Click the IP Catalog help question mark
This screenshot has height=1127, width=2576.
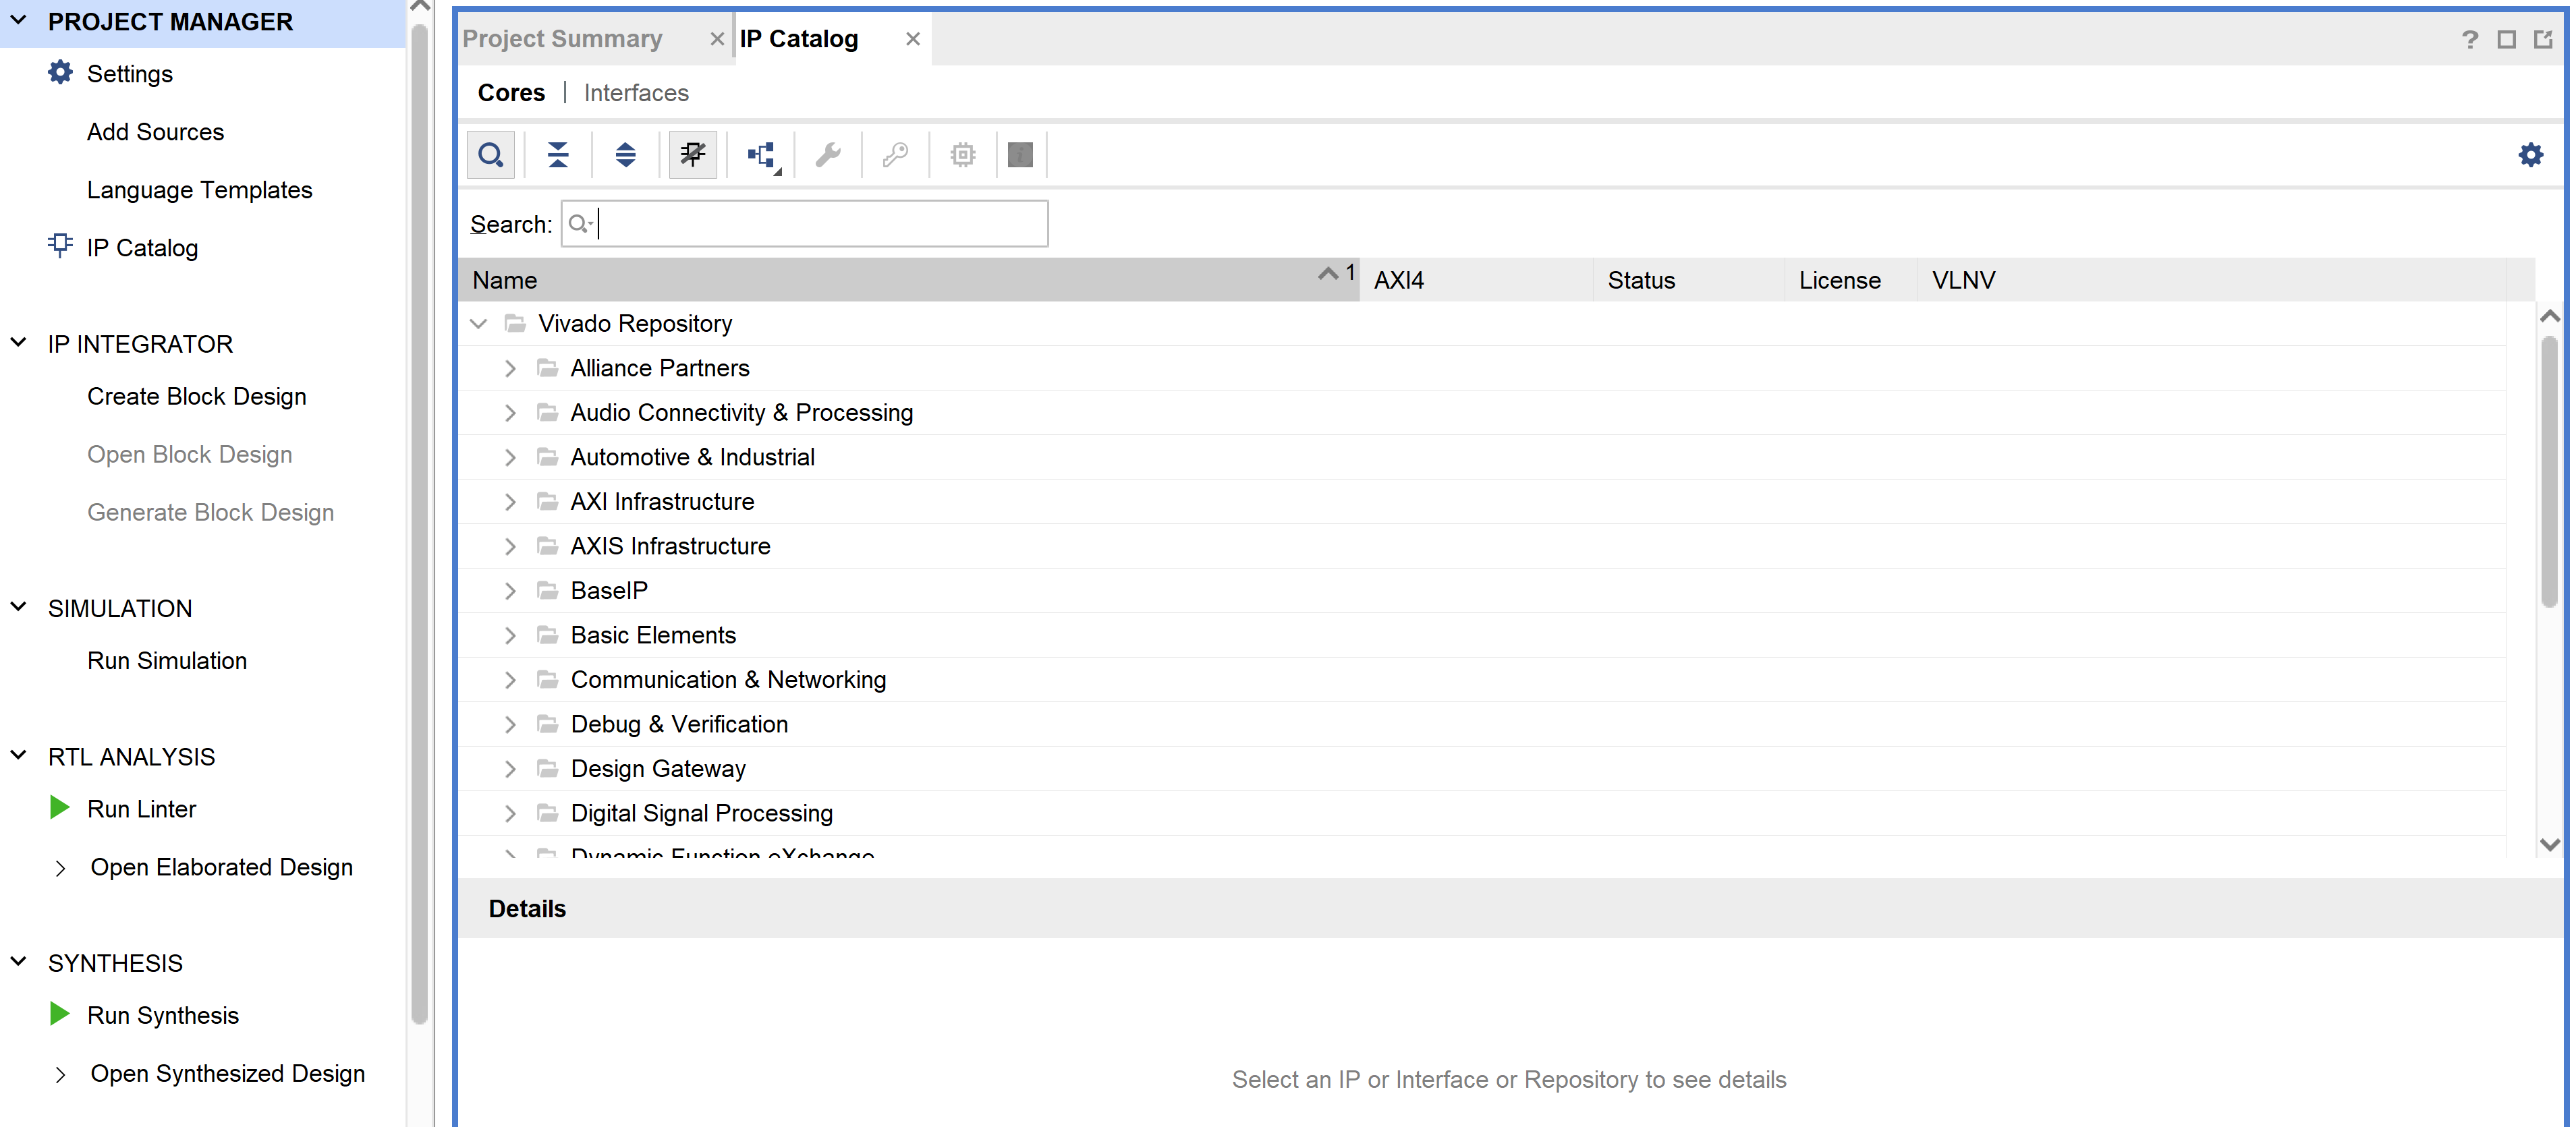2469,40
